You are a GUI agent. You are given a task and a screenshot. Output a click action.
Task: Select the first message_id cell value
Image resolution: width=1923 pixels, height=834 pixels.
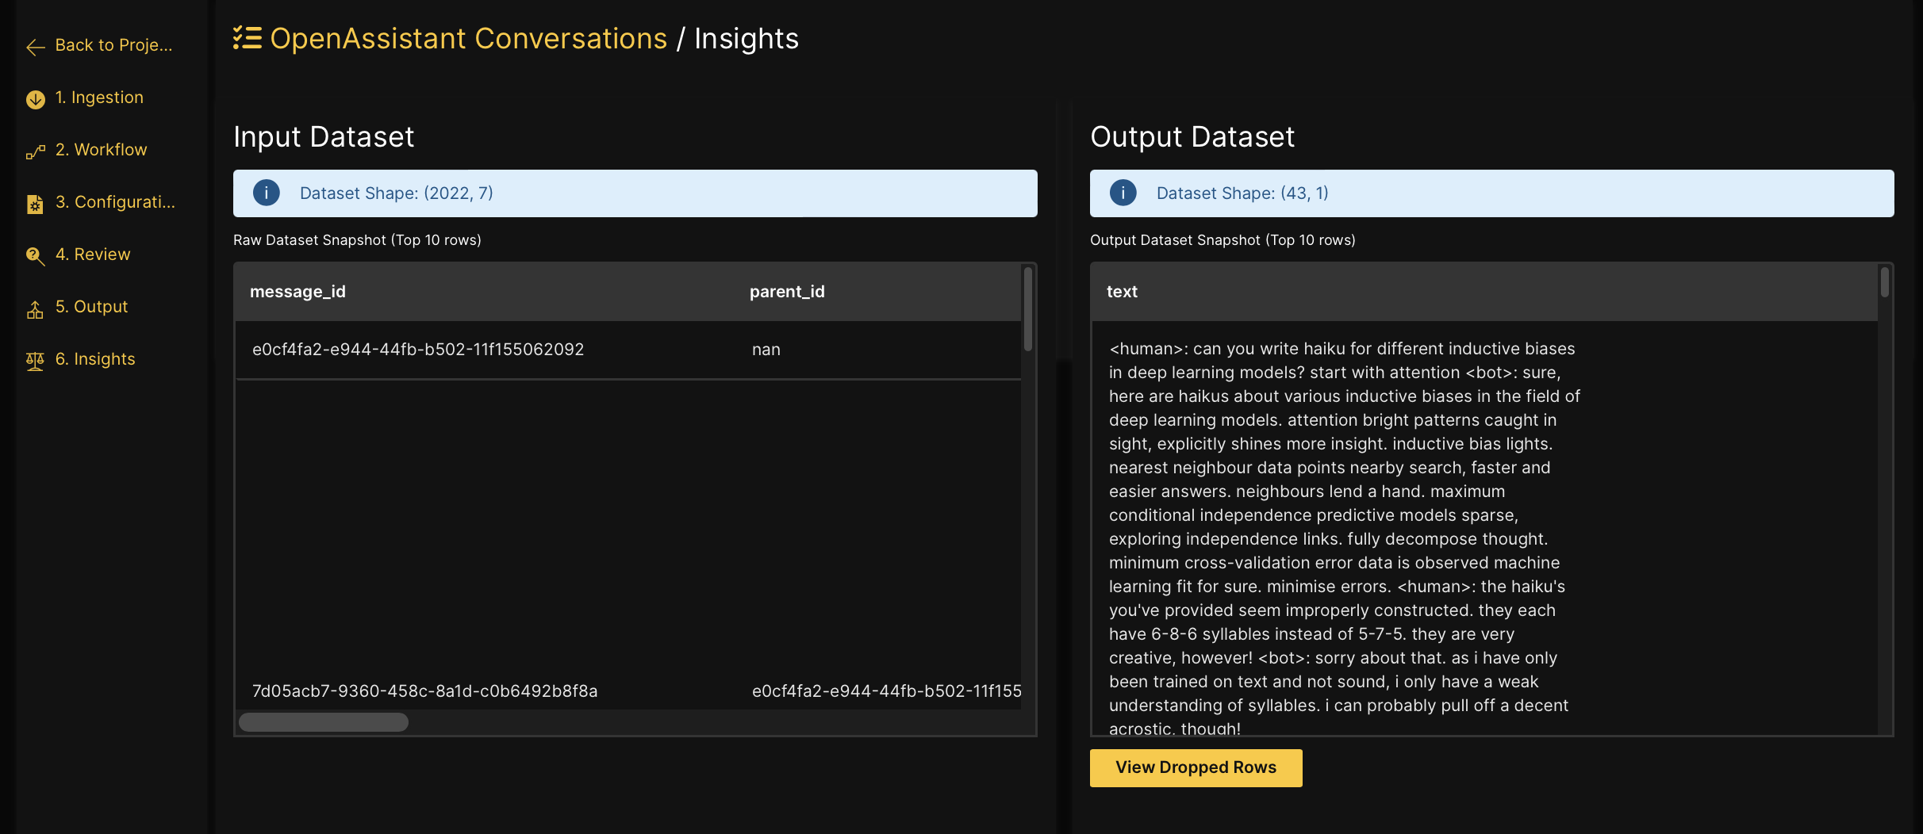pyautogui.click(x=419, y=349)
